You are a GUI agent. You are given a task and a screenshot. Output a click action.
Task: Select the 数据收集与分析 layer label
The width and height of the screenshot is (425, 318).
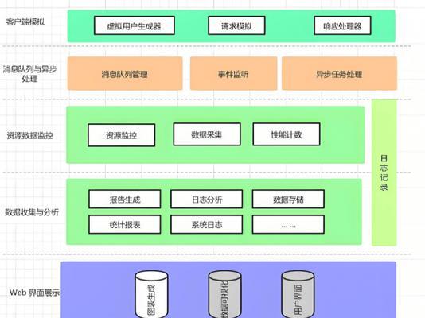tap(32, 212)
